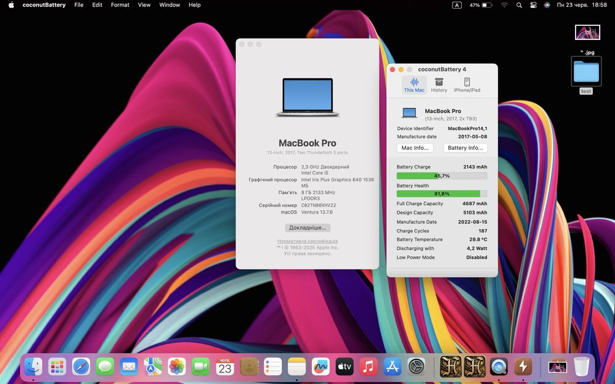Activate Siri from the menu bar
Image resolution: width=615 pixels, height=384 pixels.
pyautogui.click(x=547, y=5)
